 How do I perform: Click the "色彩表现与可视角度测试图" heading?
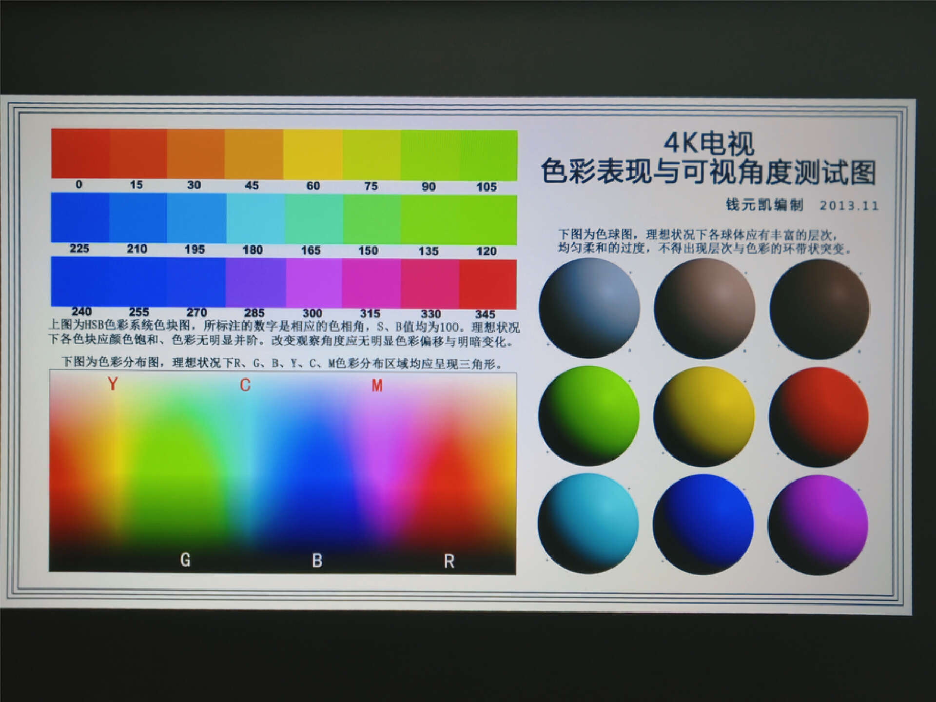[708, 172]
